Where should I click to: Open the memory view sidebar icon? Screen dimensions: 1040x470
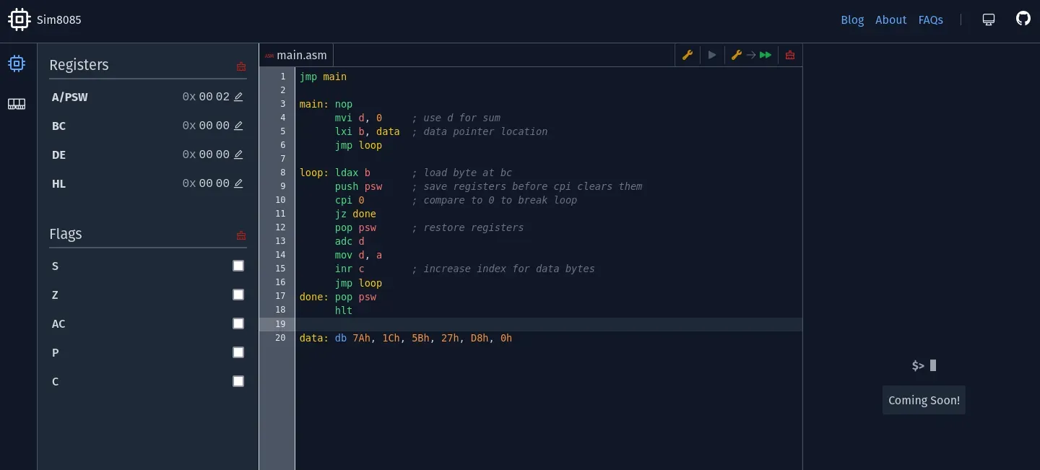tap(17, 104)
